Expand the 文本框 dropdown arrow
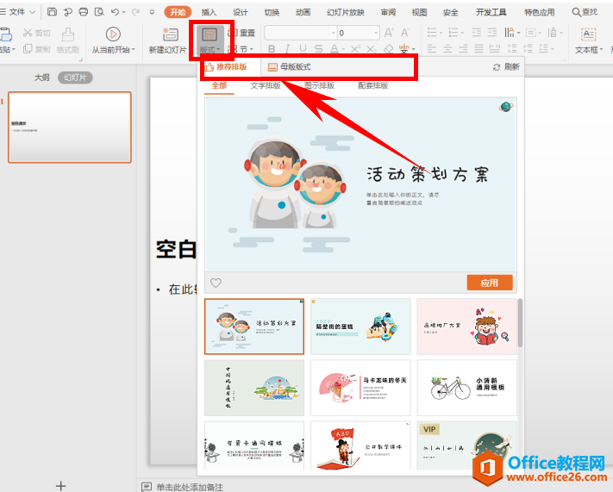Image resolution: width=613 pixels, height=492 pixels. pyautogui.click(x=601, y=50)
